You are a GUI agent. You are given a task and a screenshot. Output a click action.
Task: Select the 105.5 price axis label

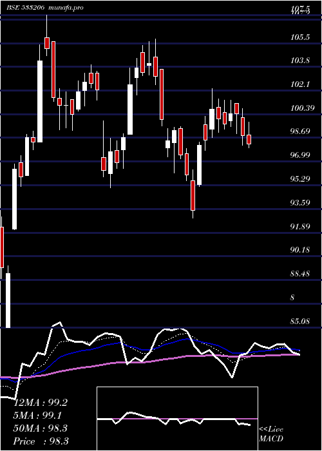click(300, 37)
